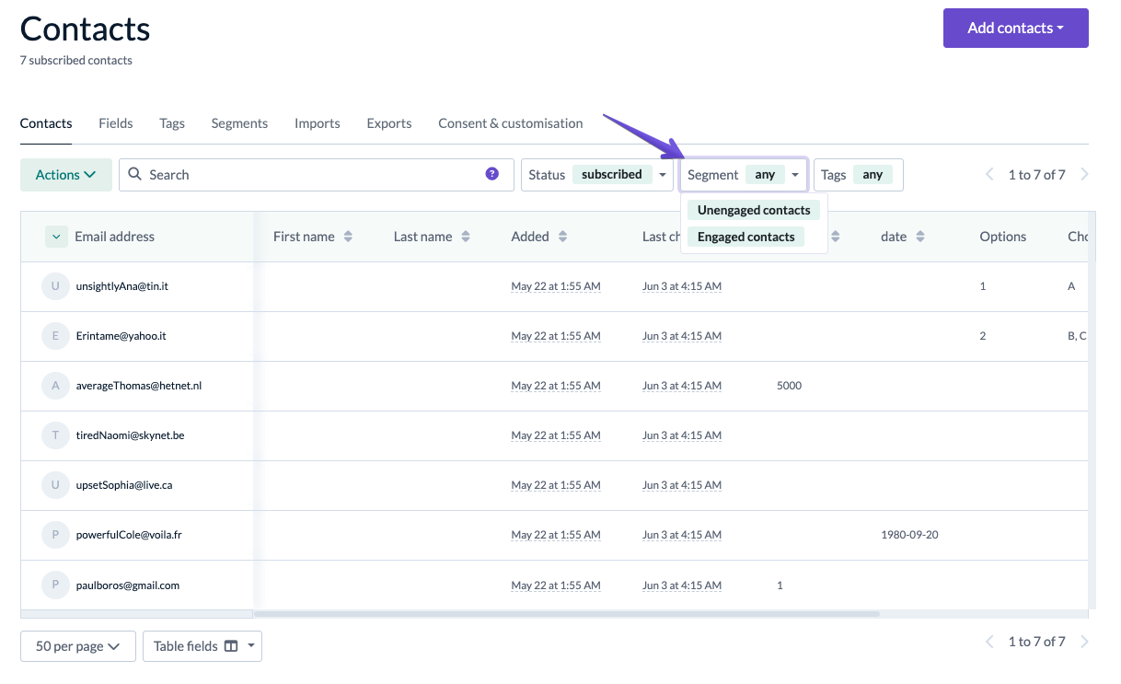Open the Add contacts dropdown button
Image resolution: width=1121 pixels, height=684 pixels.
[x=1016, y=28]
